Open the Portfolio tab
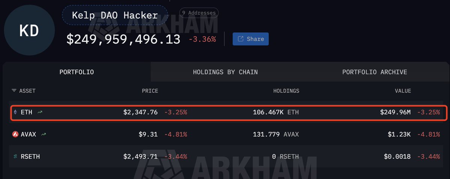450x179 pixels. (76, 72)
